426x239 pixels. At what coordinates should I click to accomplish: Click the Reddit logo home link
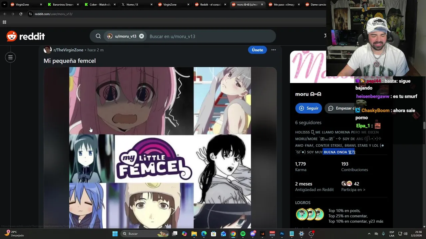point(26,36)
